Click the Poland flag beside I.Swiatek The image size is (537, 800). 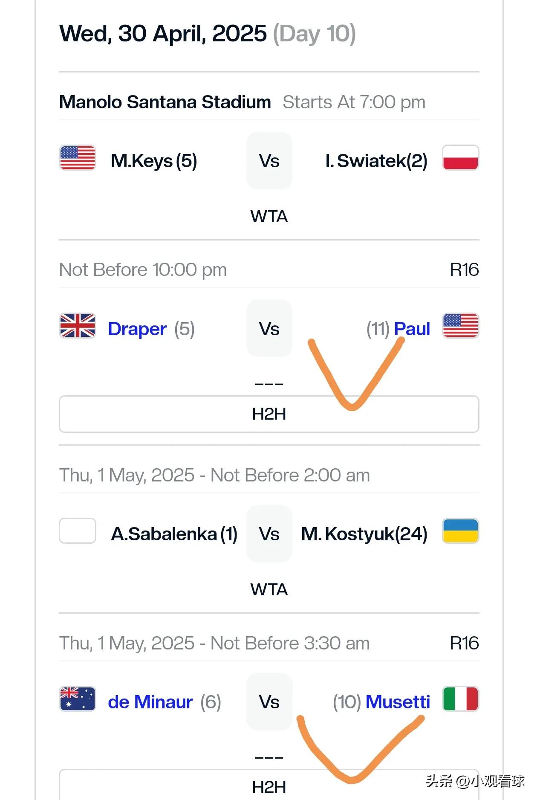460,157
